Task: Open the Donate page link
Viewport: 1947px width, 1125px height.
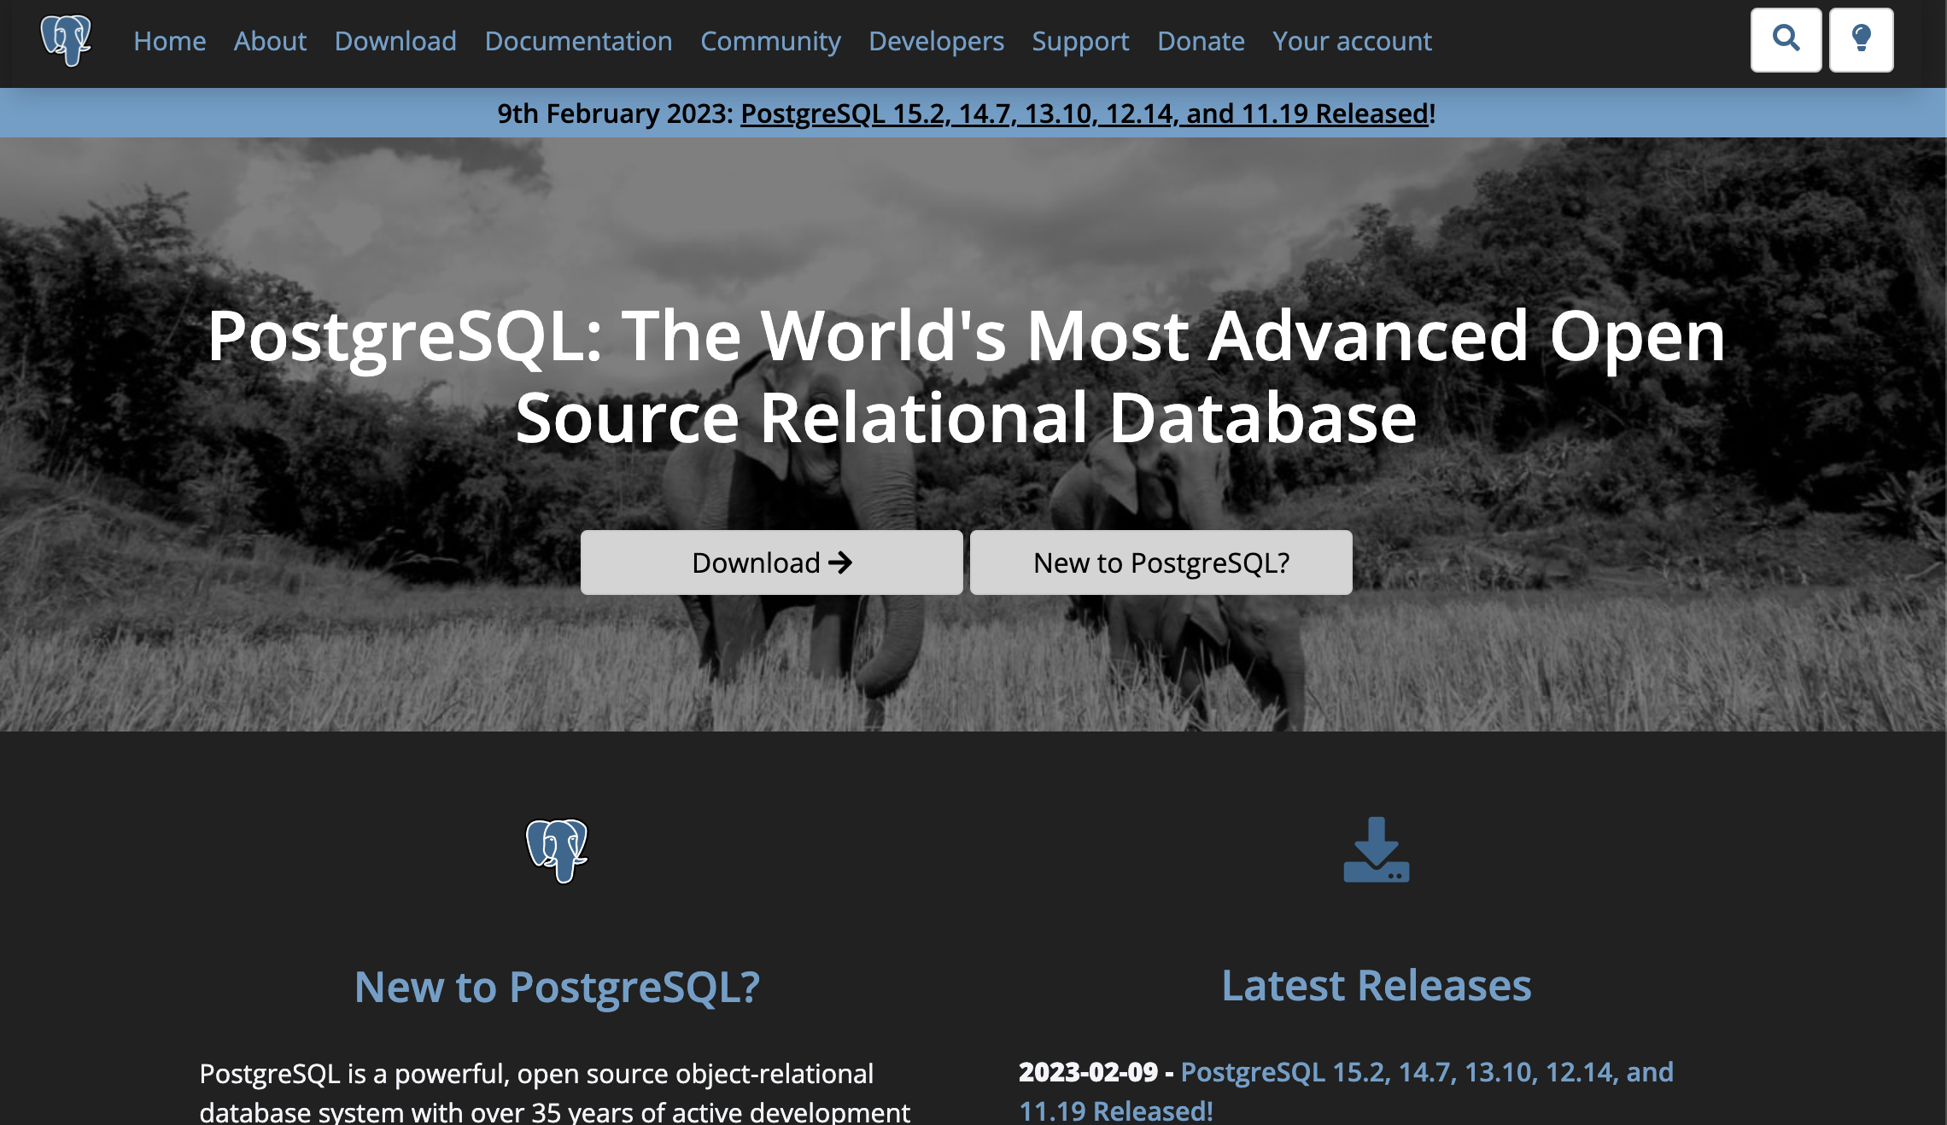Action: (x=1201, y=41)
